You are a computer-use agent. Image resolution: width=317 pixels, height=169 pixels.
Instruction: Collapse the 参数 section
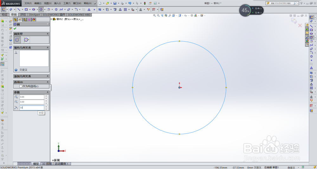48,92
